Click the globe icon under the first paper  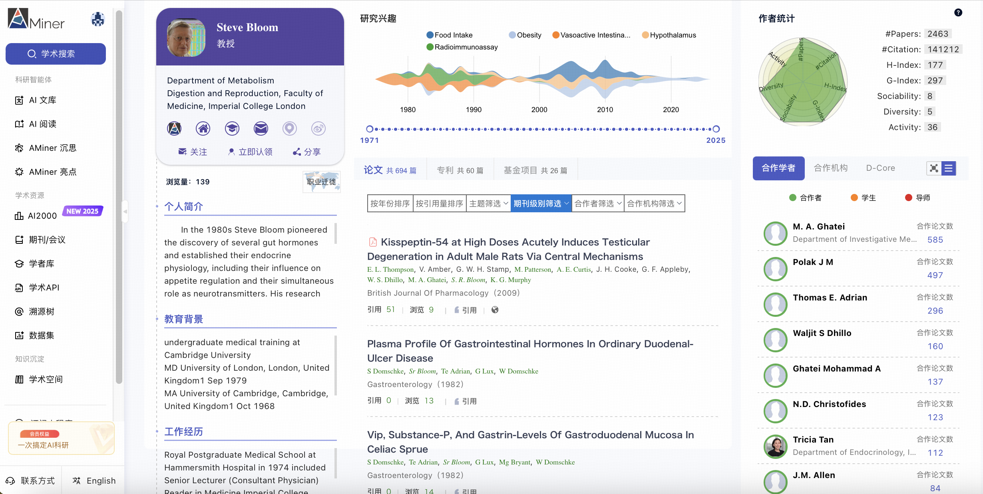coord(495,310)
